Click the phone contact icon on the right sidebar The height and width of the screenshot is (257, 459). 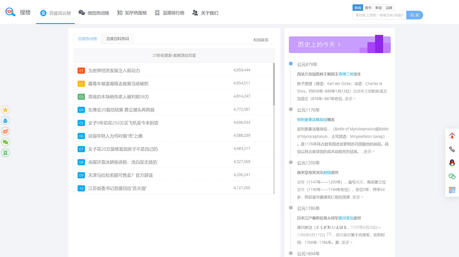pos(451,149)
